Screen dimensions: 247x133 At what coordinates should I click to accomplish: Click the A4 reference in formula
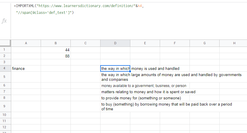pyautogui.click(x=140, y=6)
